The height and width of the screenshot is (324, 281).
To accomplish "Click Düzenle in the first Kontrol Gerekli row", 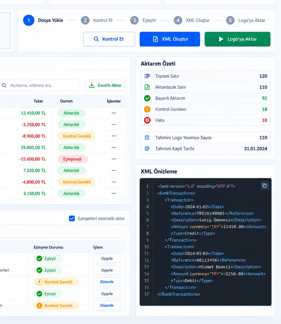I will pos(107,282).
